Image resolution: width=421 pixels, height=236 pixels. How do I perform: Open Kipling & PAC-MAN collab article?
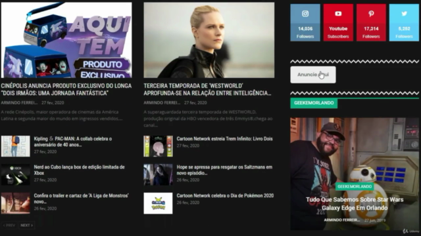pyautogui.click(x=73, y=142)
